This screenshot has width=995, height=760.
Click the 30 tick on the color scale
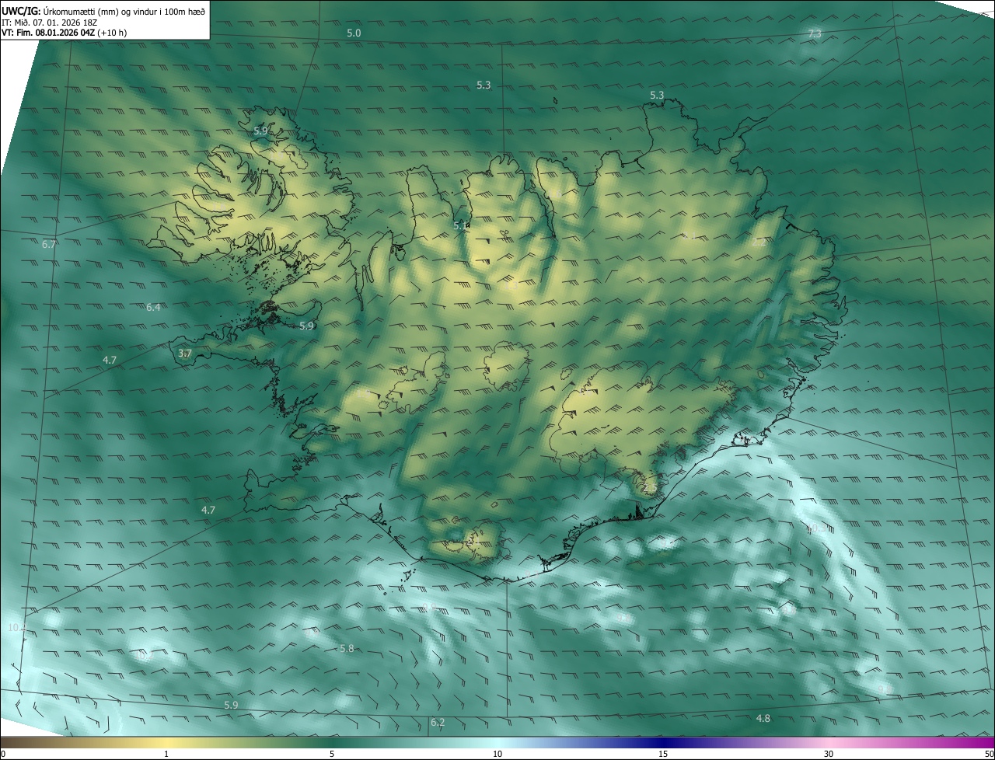829,754
